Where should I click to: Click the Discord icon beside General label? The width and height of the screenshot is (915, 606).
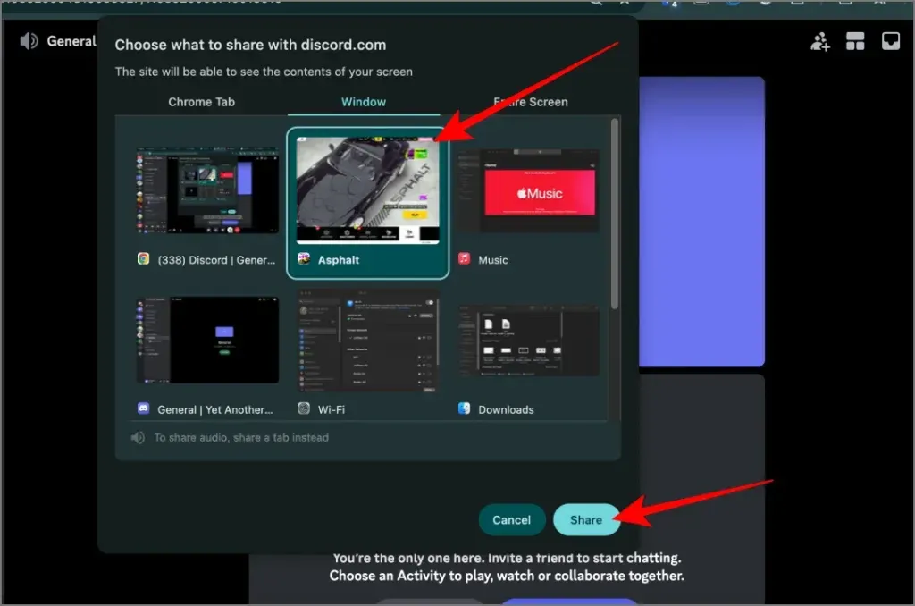143,408
